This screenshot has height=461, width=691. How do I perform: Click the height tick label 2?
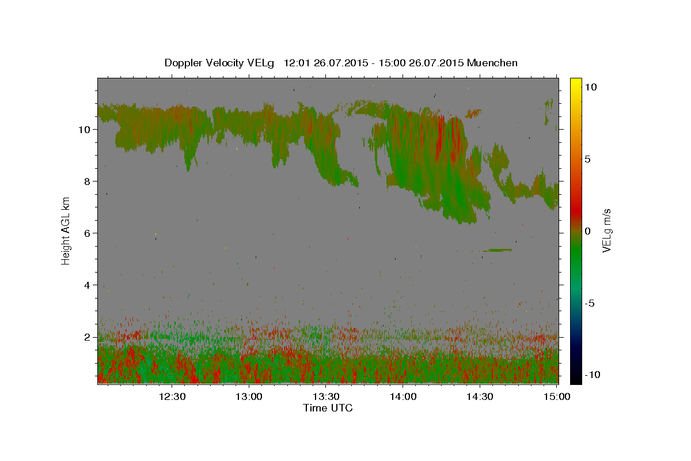(88, 337)
